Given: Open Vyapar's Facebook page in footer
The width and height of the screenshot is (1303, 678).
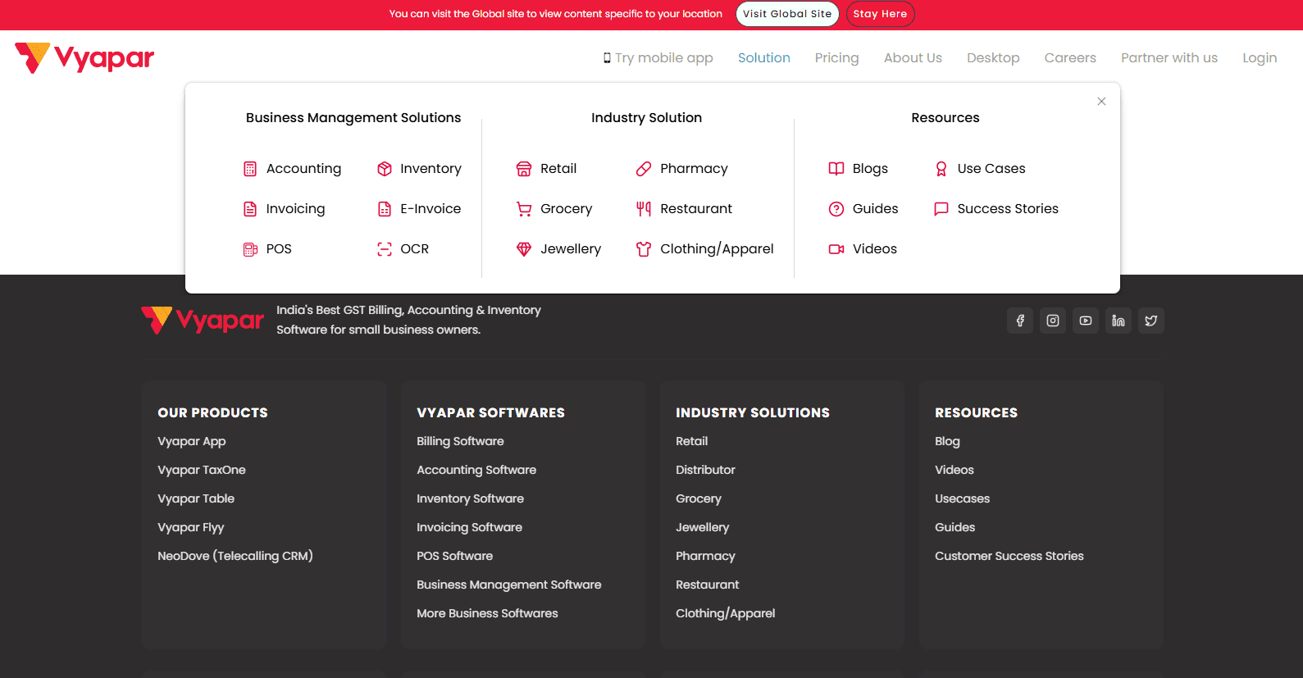Looking at the screenshot, I should pos(1020,321).
